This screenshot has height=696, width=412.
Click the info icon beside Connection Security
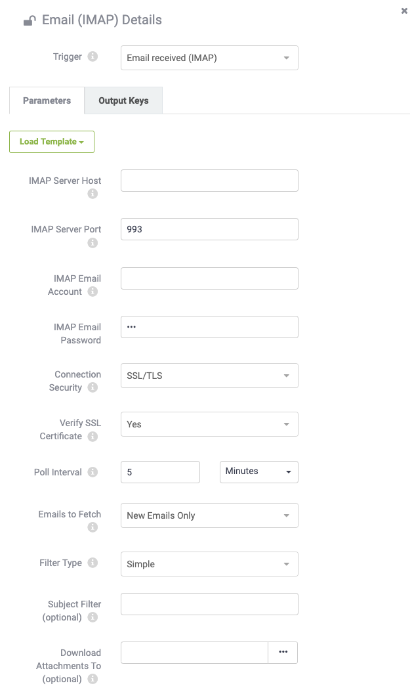[93, 387]
